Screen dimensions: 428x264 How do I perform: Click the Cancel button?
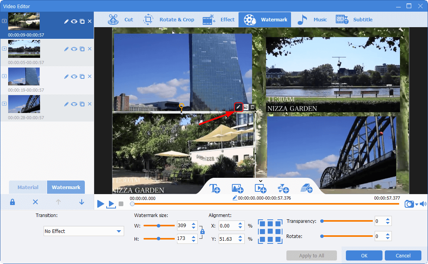(x=403, y=255)
